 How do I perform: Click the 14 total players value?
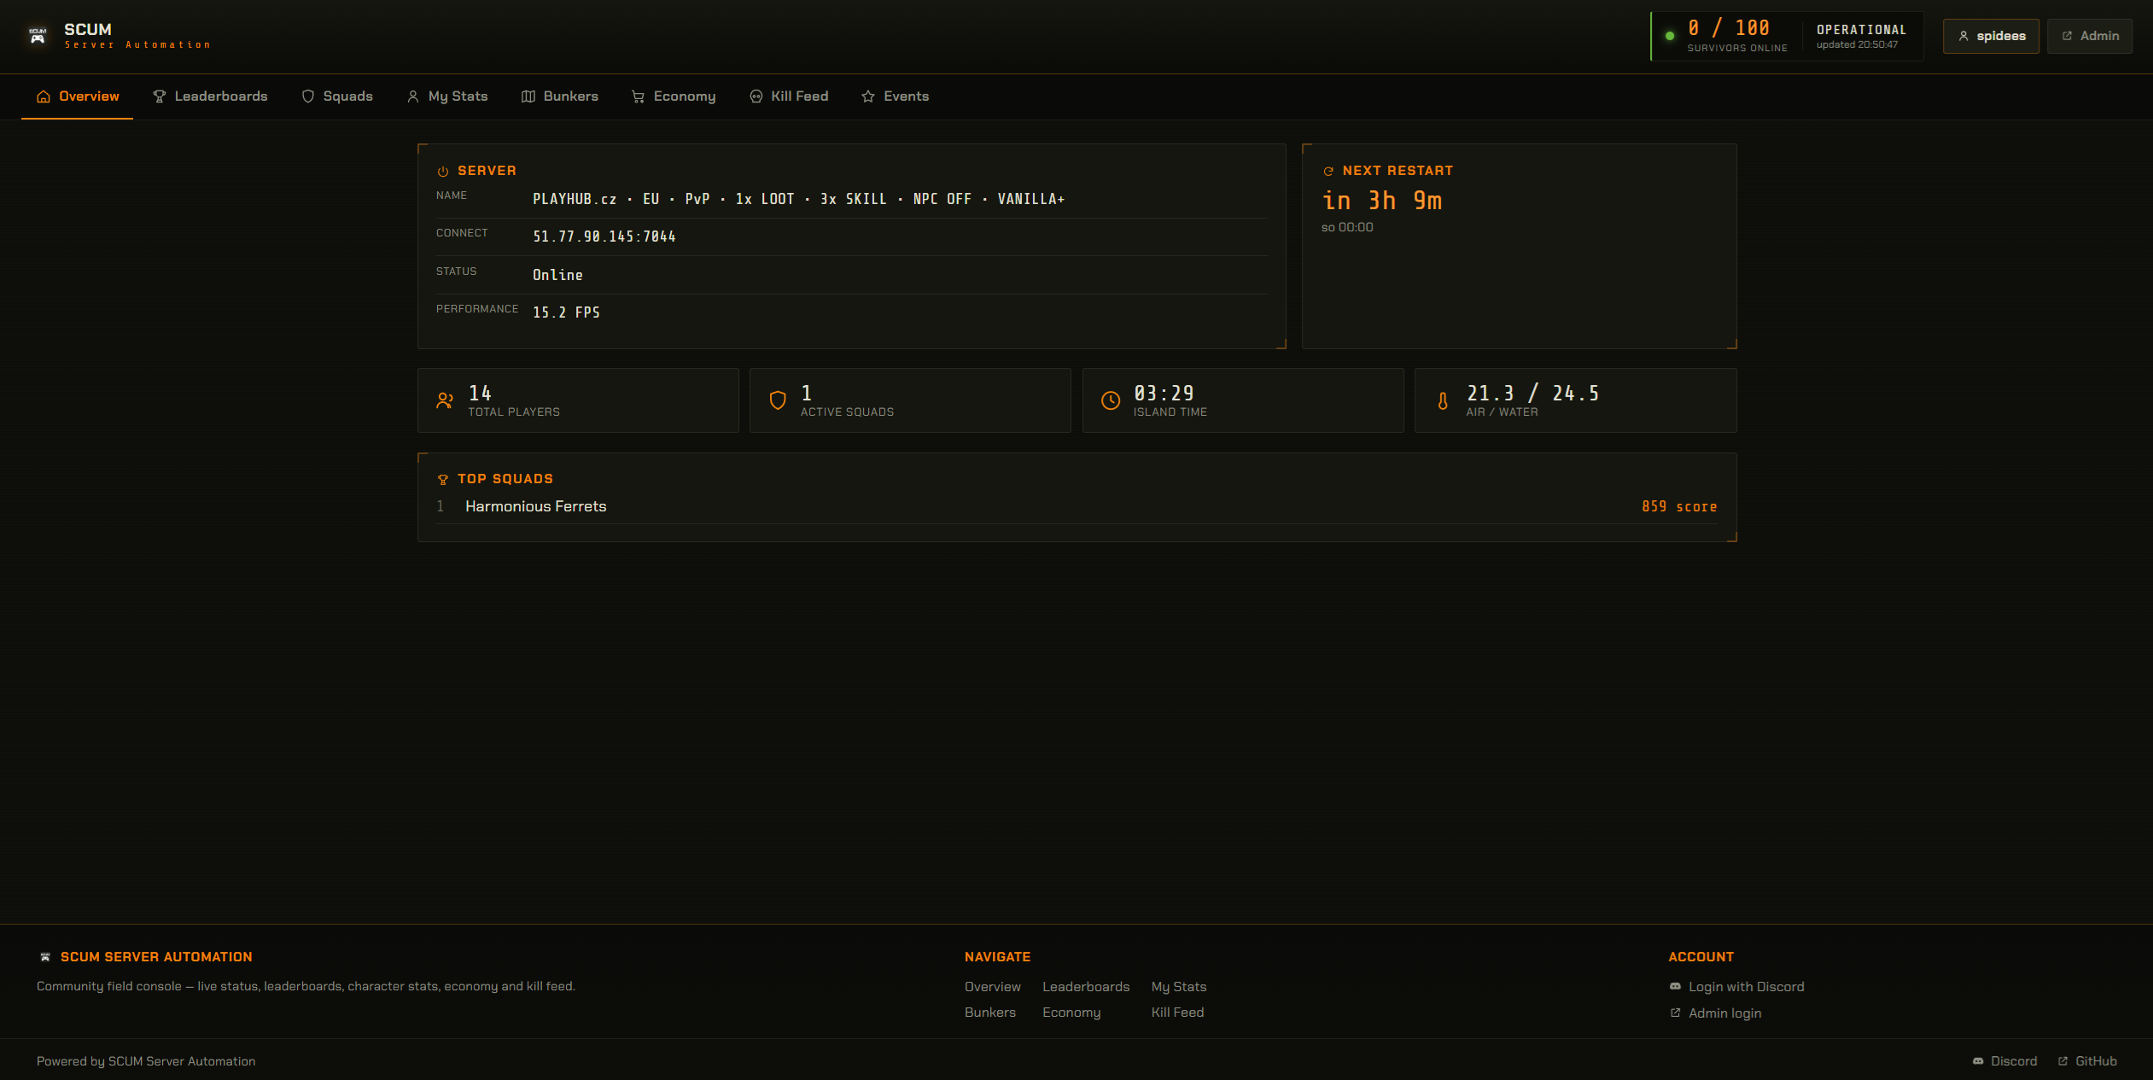[480, 394]
